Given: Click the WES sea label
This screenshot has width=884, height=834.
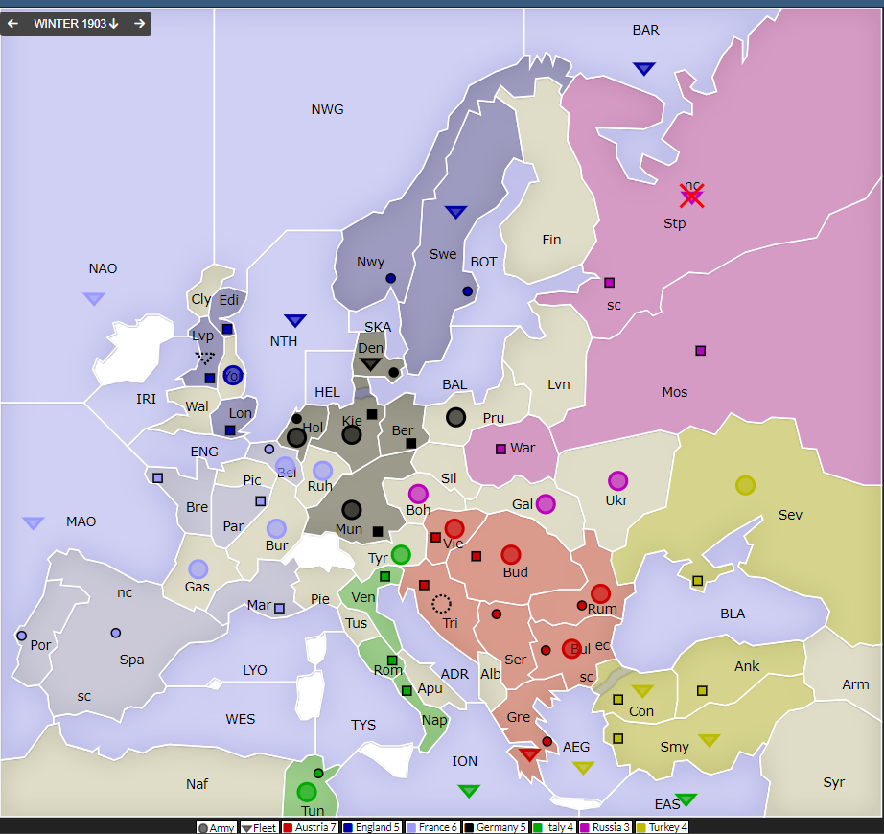Looking at the screenshot, I should 240,719.
